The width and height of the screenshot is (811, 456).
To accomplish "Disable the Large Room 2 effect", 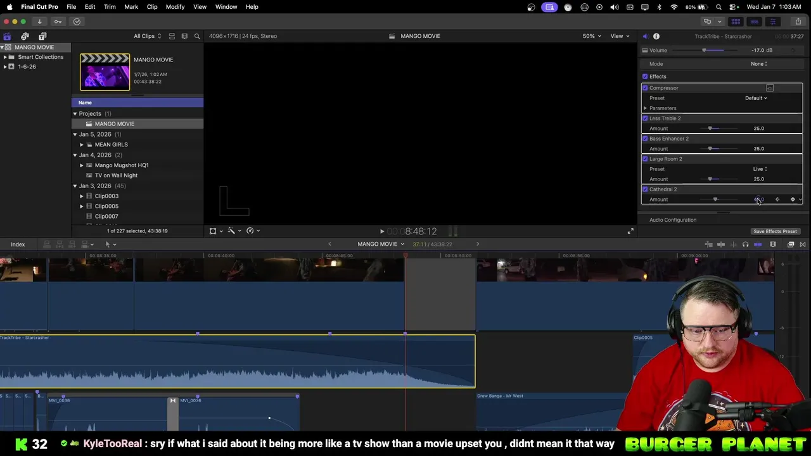I will tap(645, 159).
